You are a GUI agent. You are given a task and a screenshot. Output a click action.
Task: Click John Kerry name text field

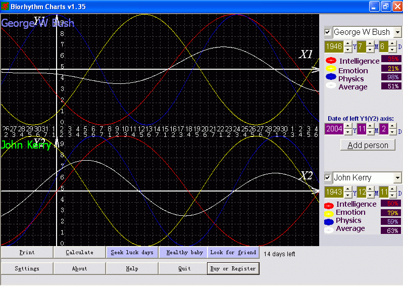click(364, 178)
